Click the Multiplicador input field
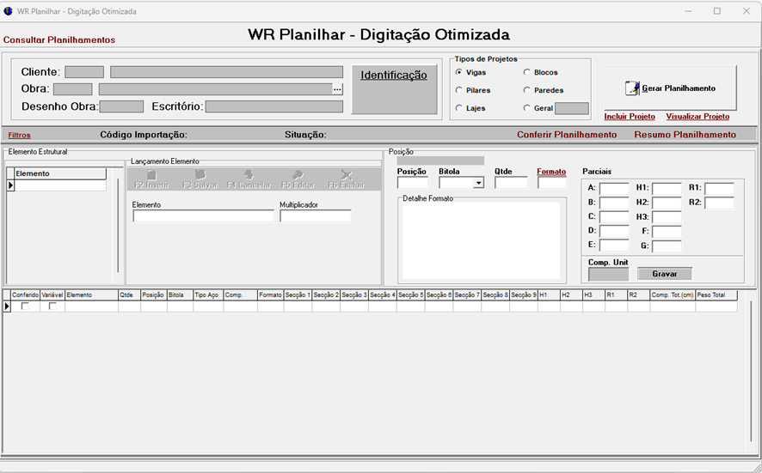Image resolution: width=762 pixels, height=473 pixels. (x=315, y=216)
